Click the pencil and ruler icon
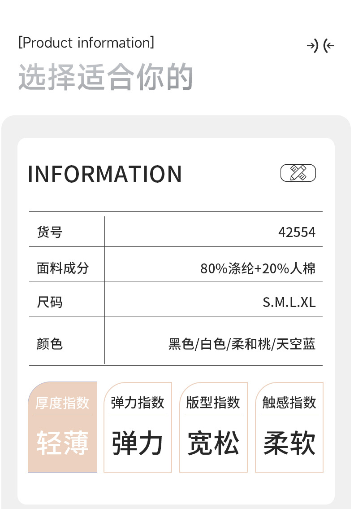Image resolution: width=354 pixels, height=509 pixels. point(298,173)
